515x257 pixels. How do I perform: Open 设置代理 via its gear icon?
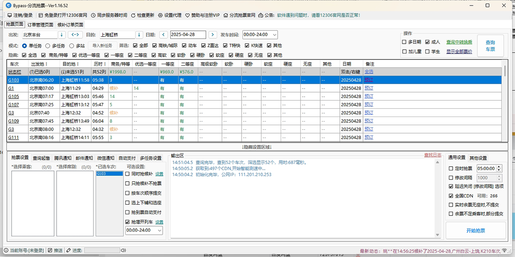[x=161, y=15]
